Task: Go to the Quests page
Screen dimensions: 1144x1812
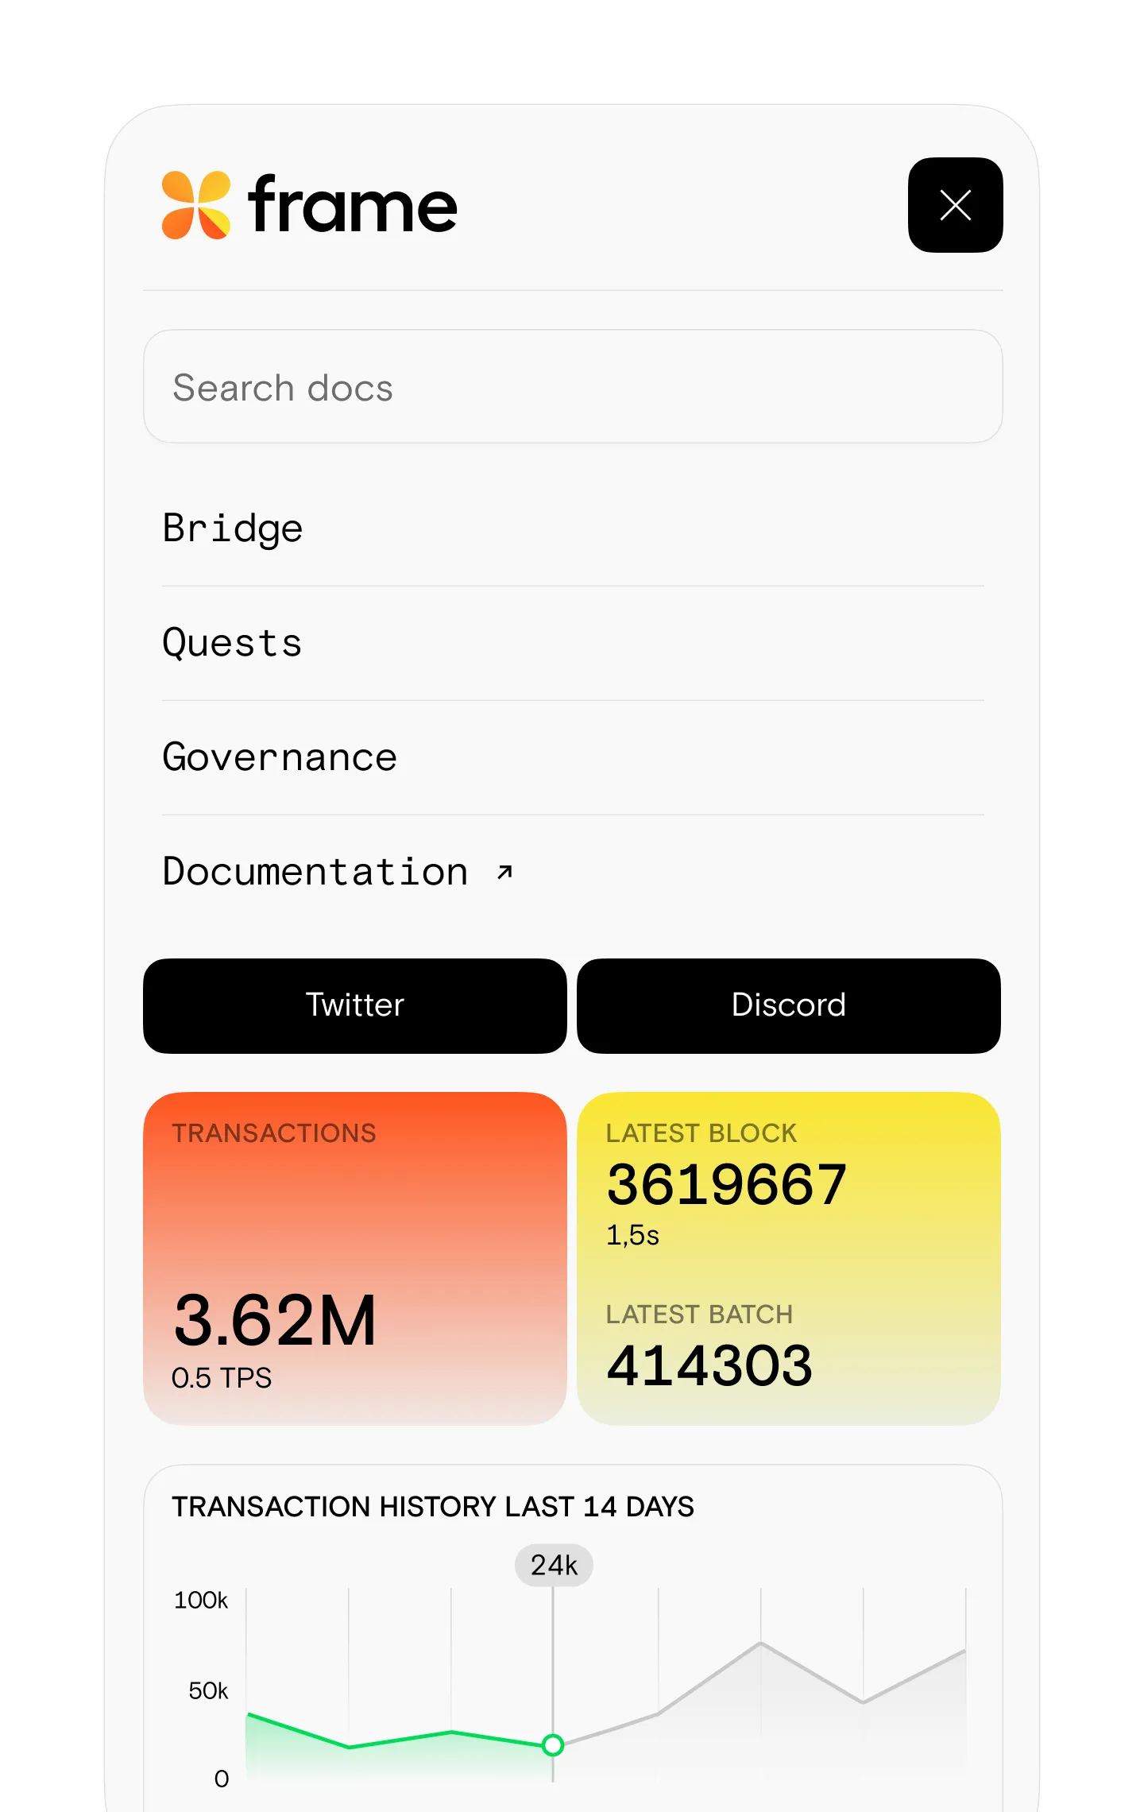Action: pos(233,643)
